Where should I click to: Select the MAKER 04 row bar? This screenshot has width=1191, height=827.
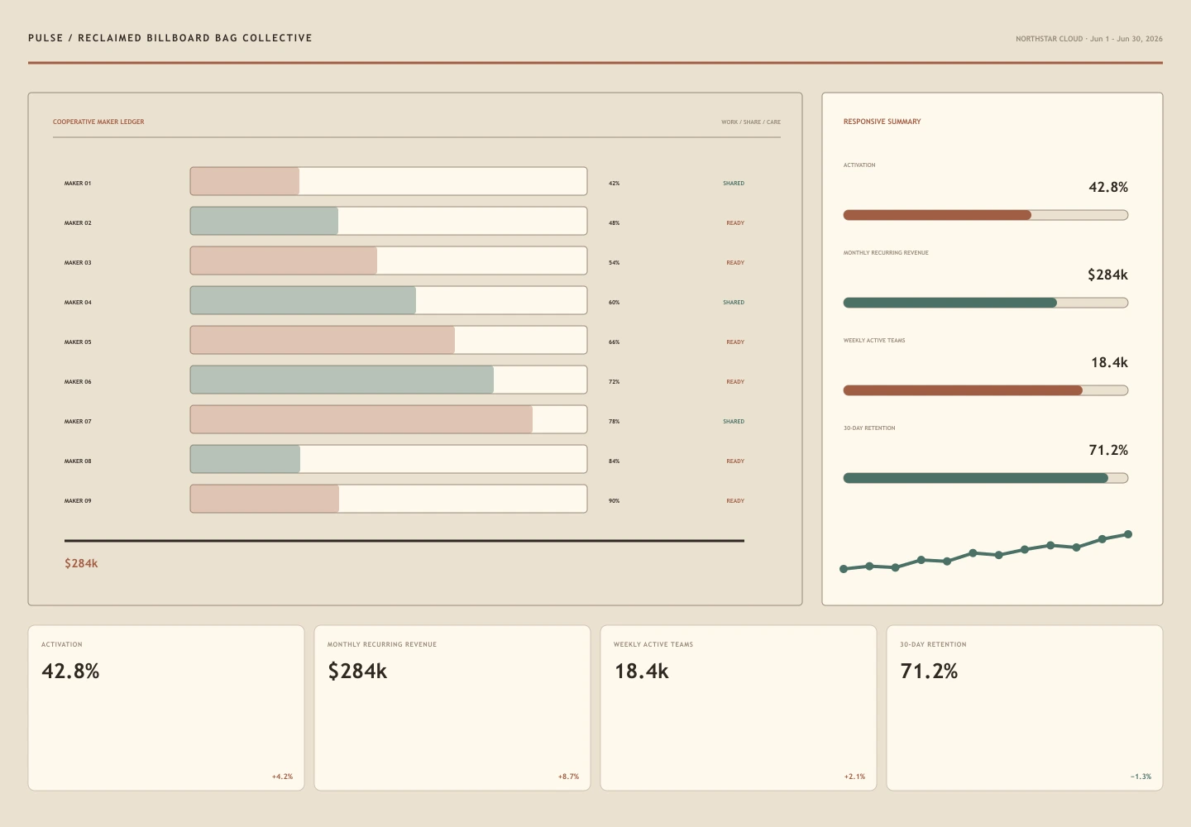pos(389,300)
